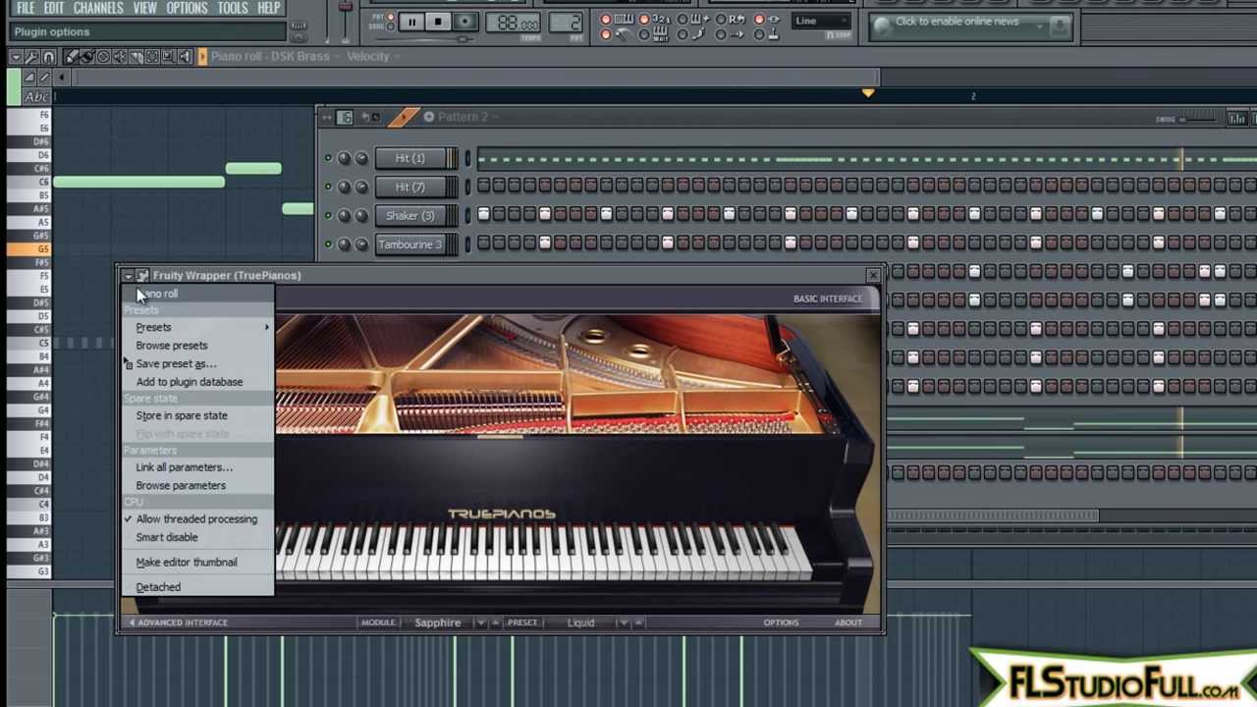Viewport: 1257px width, 707px height.
Task: Click the online news download icon
Action: pyautogui.click(x=1059, y=27)
